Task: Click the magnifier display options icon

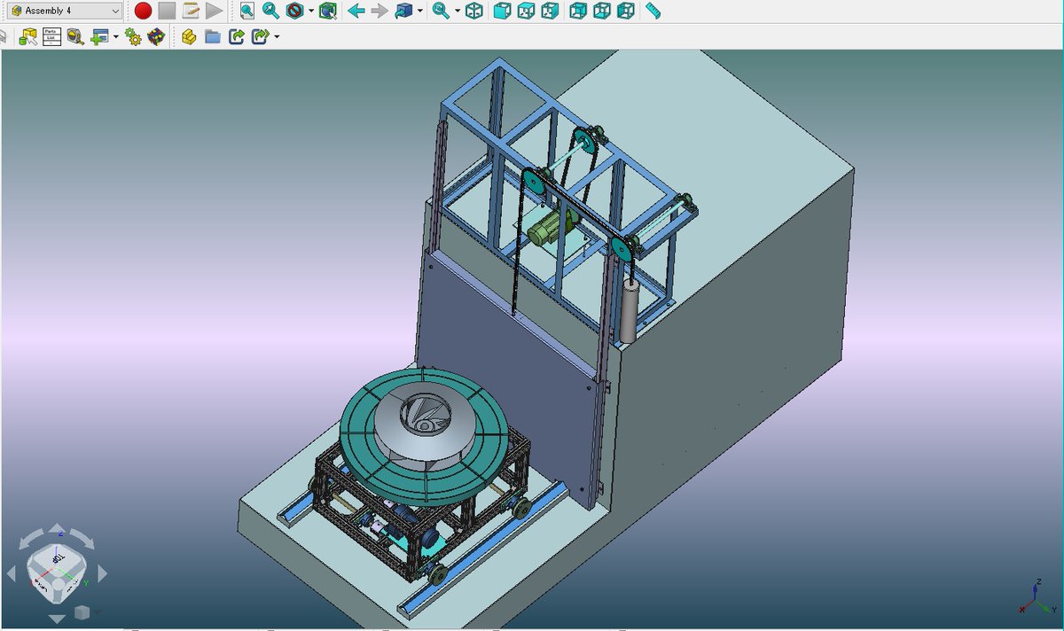Action: [441, 11]
